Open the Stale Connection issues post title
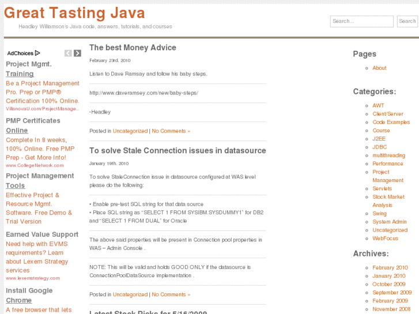Viewport: 419px width, 314px height. click(x=178, y=151)
